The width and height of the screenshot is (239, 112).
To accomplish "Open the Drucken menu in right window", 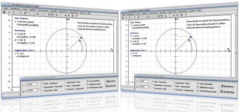I will [192, 10].
